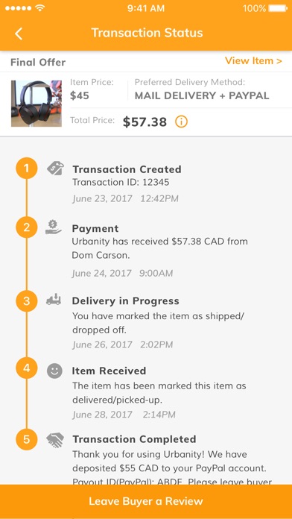
Task: Open total price info icon
Action: (x=181, y=122)
